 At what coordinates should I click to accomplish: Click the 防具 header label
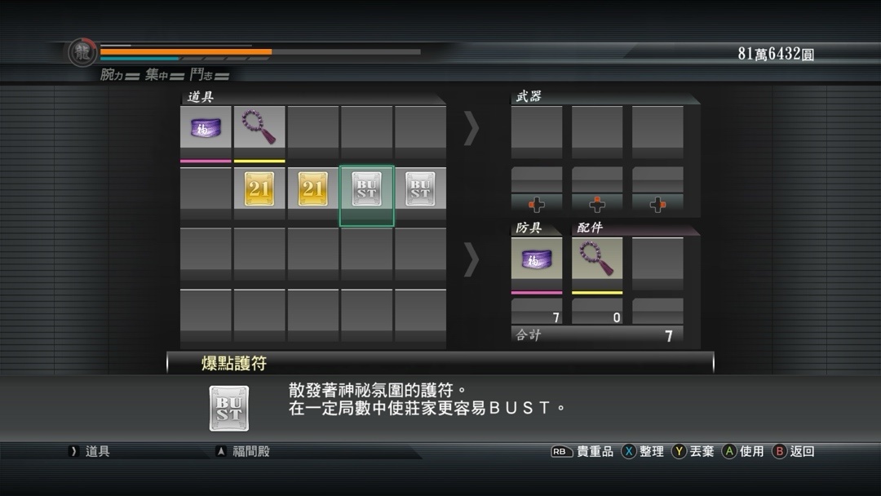[529, 228]
